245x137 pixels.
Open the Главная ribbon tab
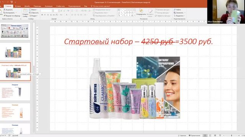[8, 6]
